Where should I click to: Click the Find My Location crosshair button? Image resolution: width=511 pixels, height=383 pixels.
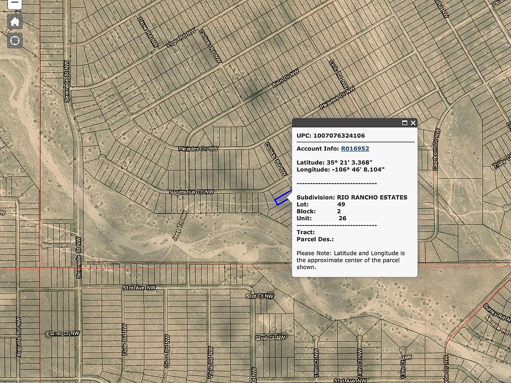point(15,40)
